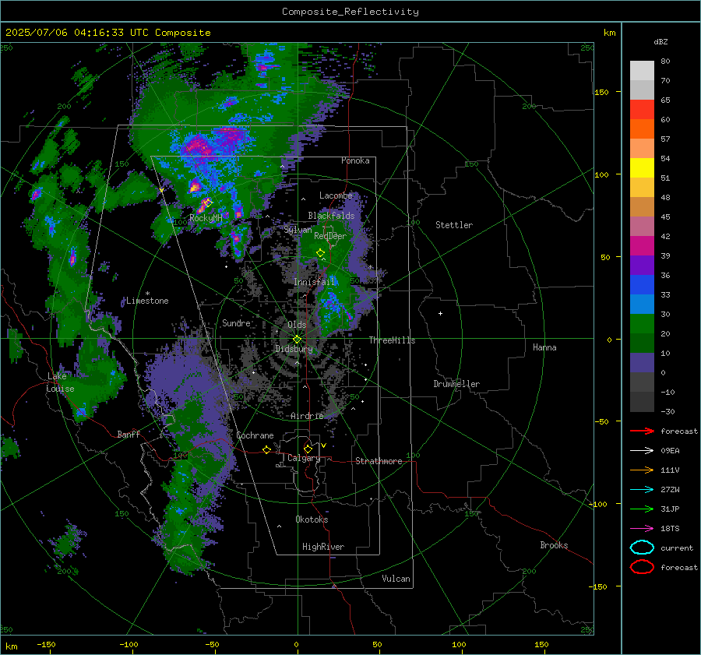
Task: Click the Composite_Reflectivity title text
Action: (350, 12)
